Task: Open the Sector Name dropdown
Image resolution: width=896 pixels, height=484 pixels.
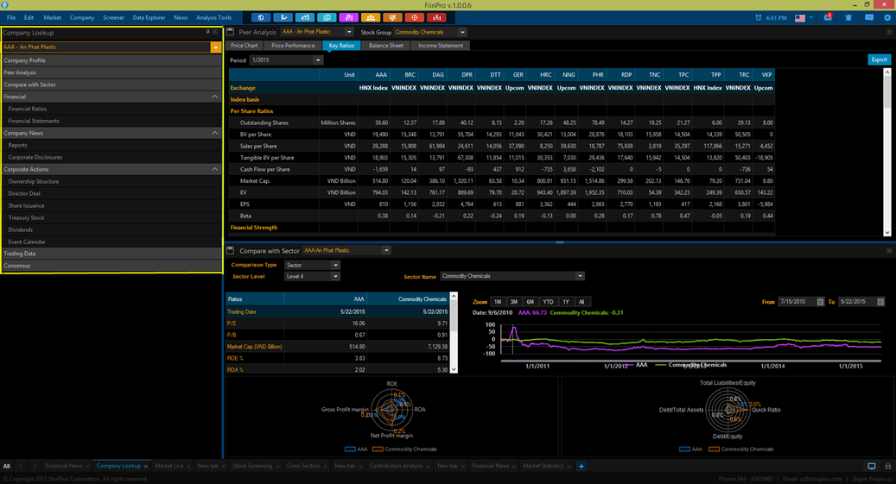Action: [x=580, y=276]
